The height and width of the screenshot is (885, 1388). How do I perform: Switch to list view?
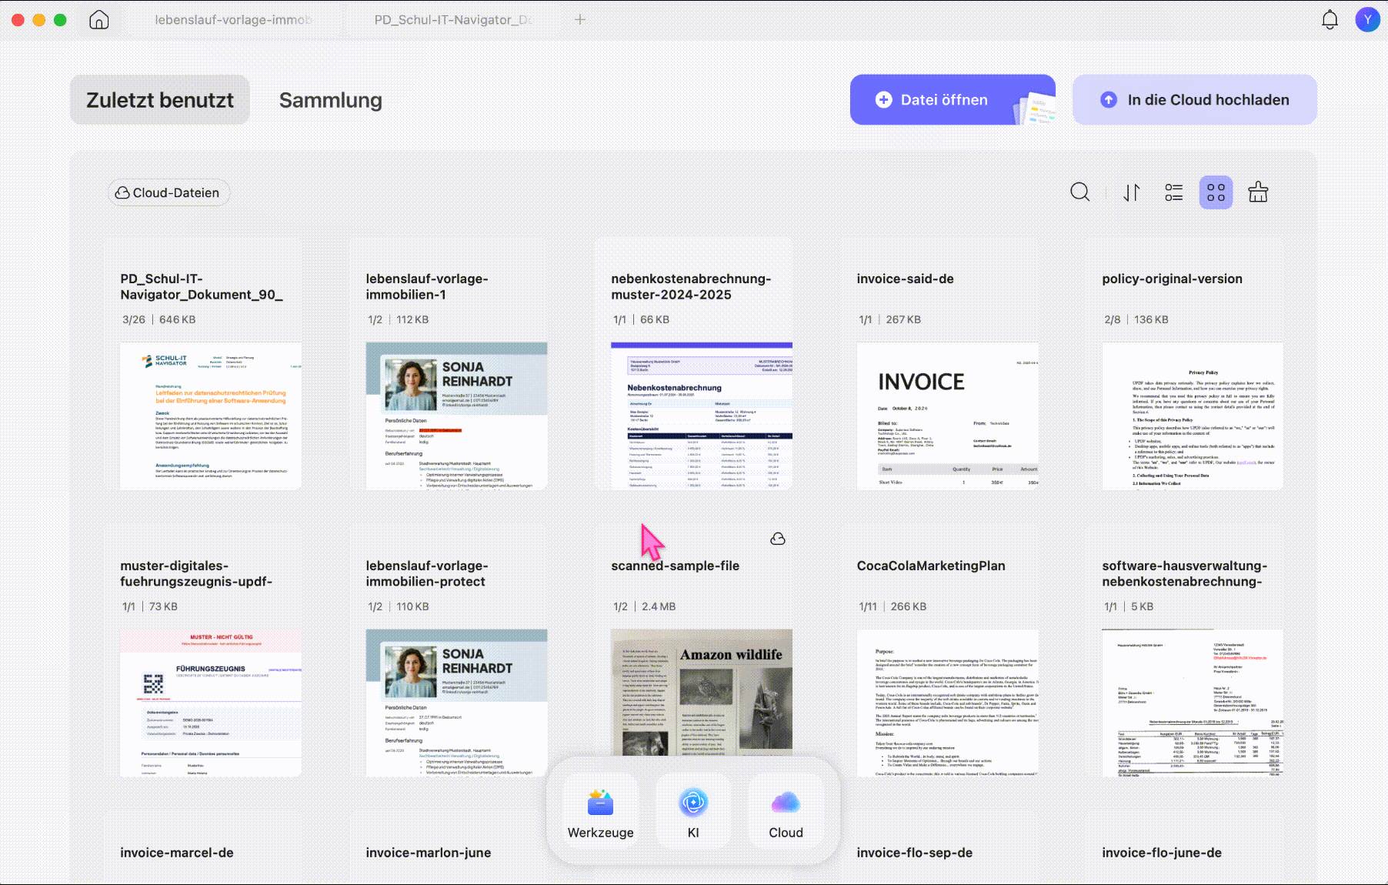click(1173, 192)
